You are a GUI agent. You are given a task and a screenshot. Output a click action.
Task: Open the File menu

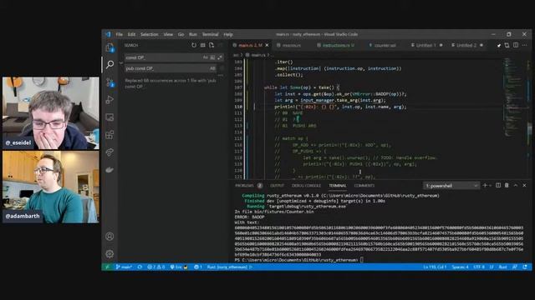tap(119, 34)
